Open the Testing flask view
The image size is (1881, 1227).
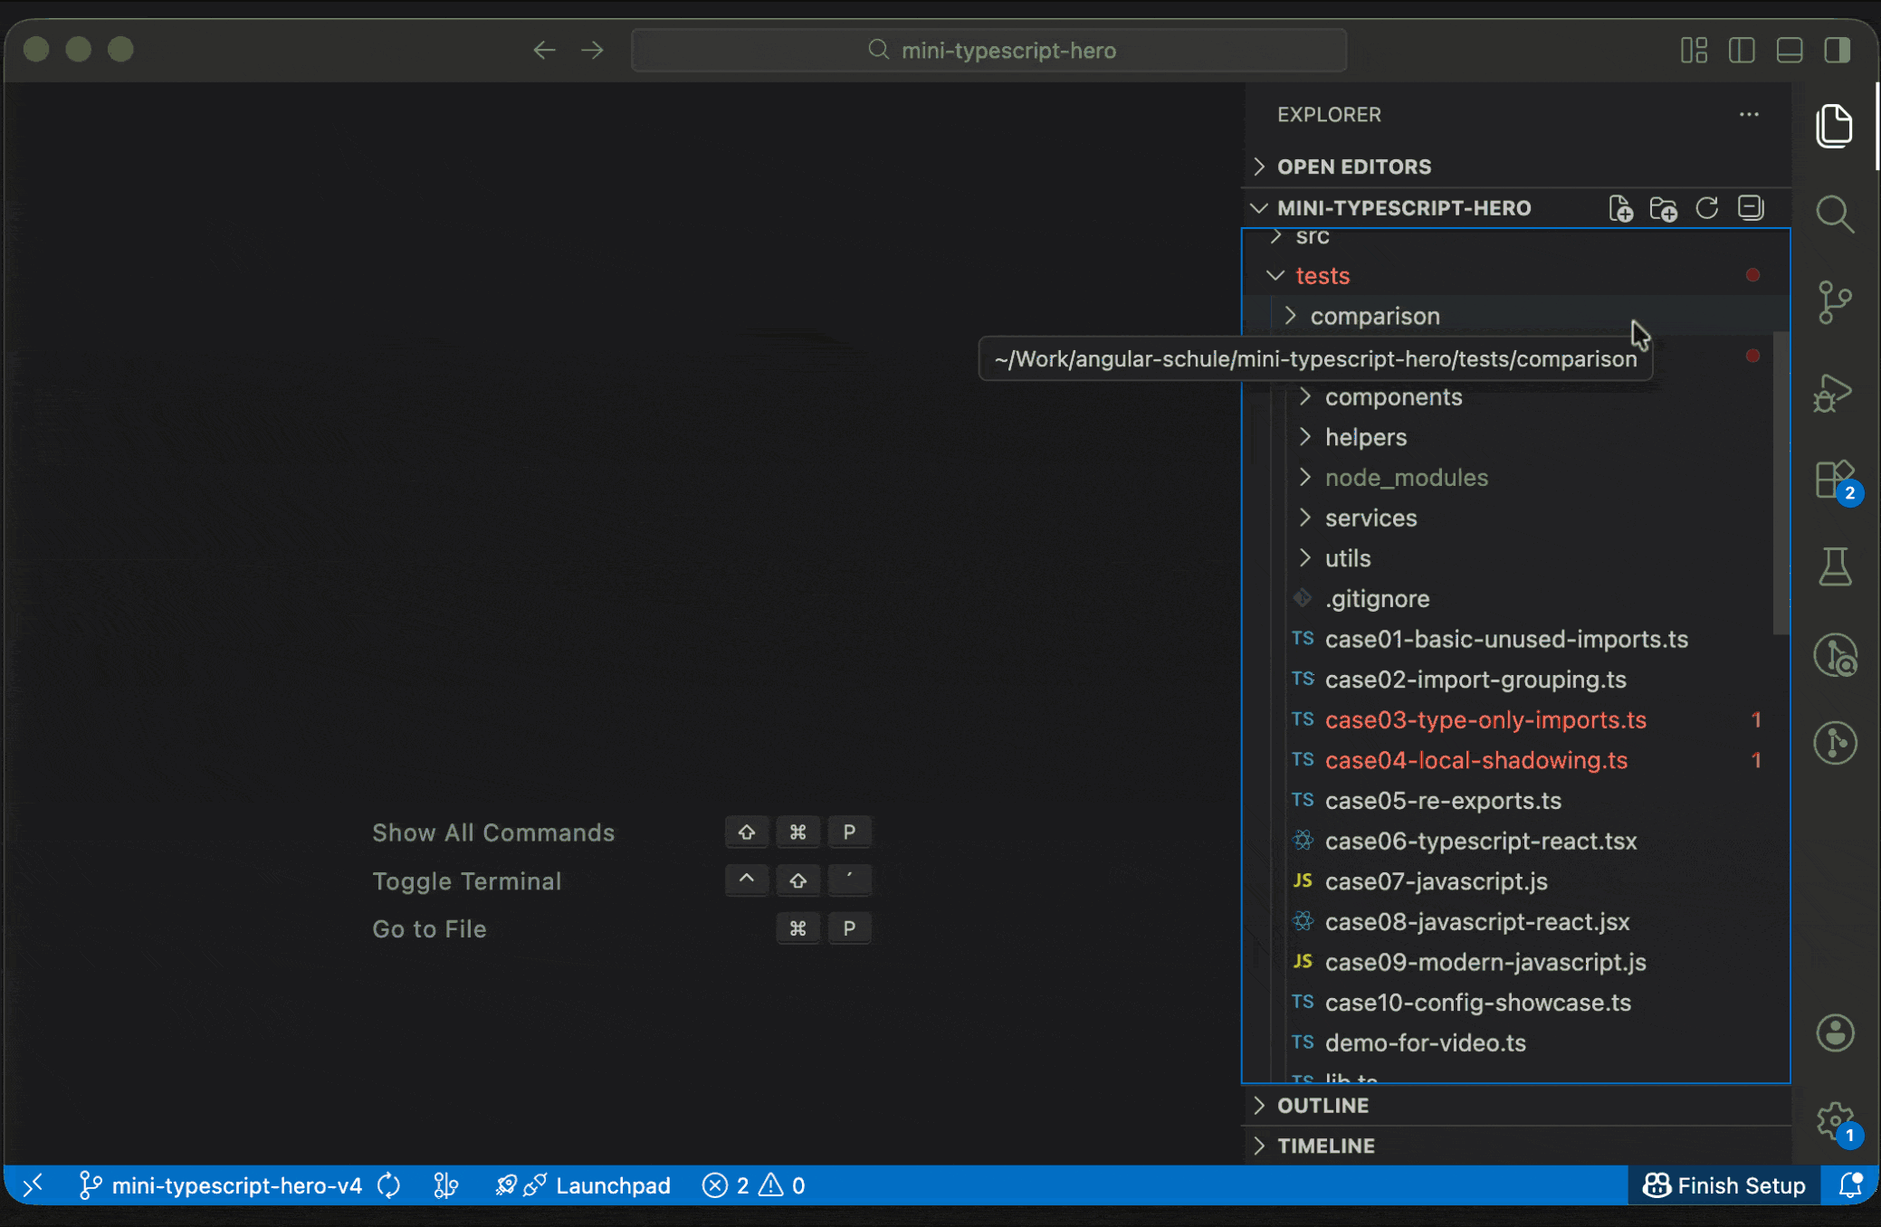pos(1836,567)
